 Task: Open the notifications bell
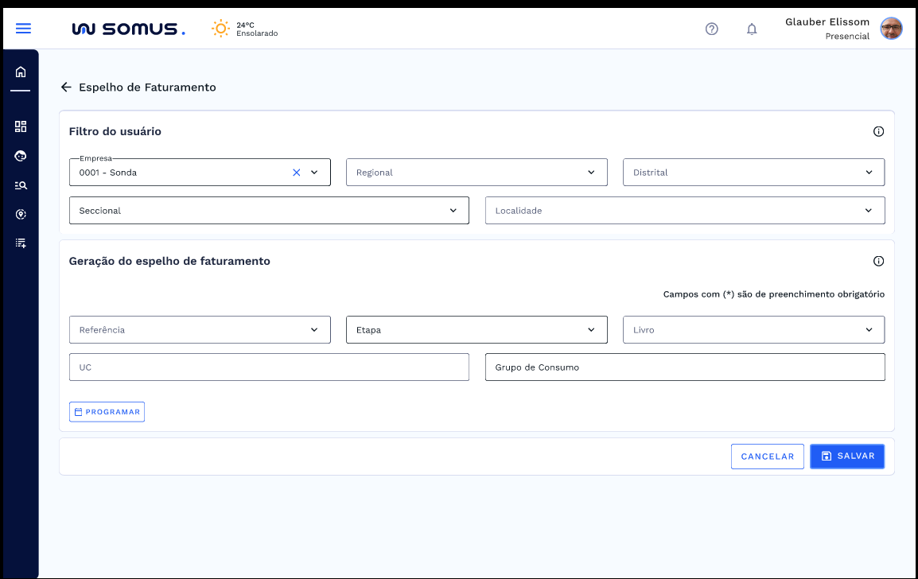[751, 29]
